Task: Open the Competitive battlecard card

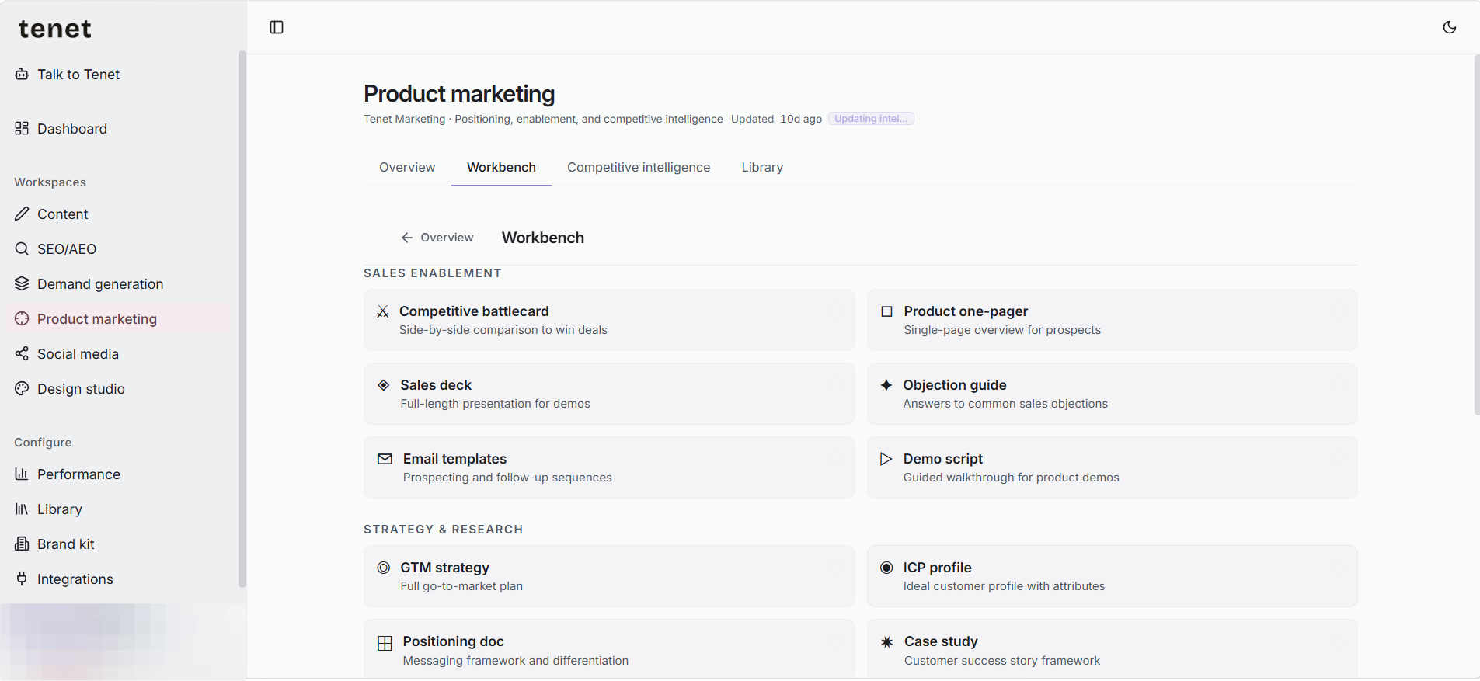Action: (x=609, y=320)
